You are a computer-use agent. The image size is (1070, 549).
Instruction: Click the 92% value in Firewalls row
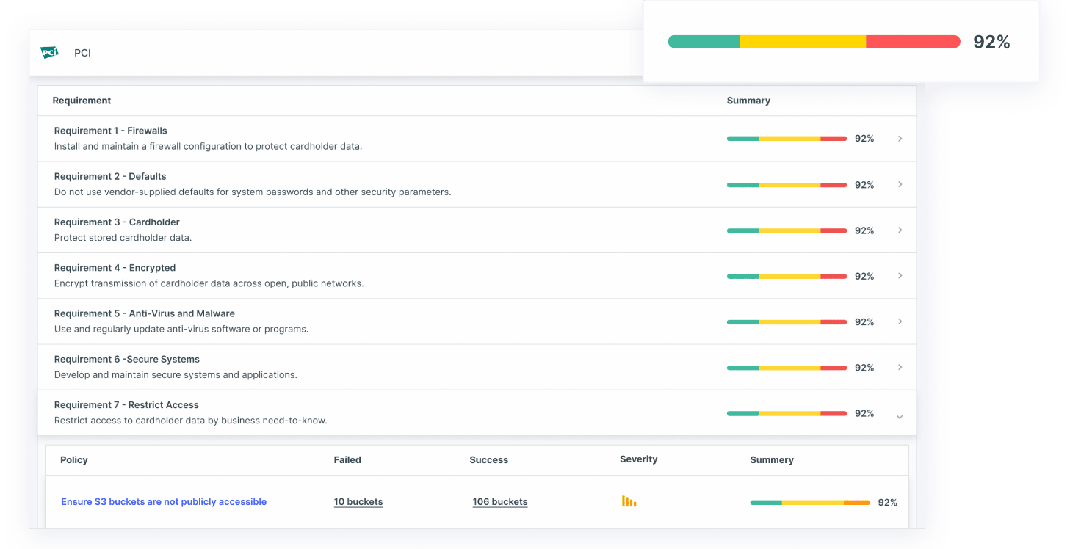864,139
